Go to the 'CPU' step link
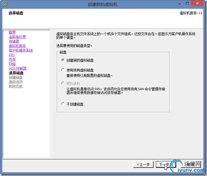Screen dimensions: 207x176 tap(12, 55)
